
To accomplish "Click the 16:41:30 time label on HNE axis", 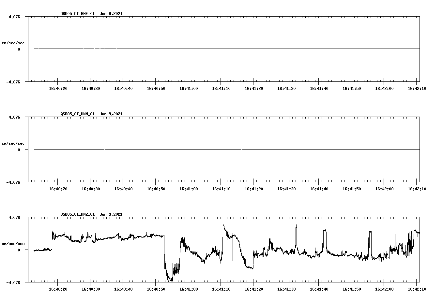I will [286, 89].
